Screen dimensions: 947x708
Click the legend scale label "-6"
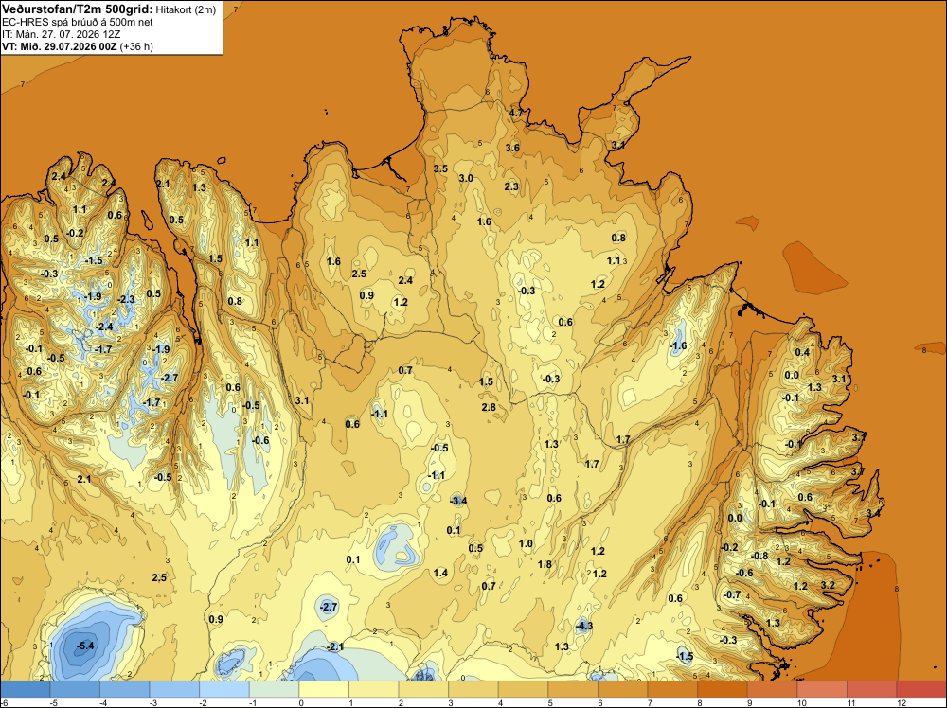click(4, 703)
